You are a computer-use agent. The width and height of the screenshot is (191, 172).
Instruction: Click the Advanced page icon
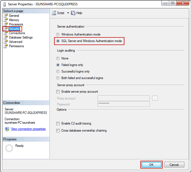coord(5,42)
